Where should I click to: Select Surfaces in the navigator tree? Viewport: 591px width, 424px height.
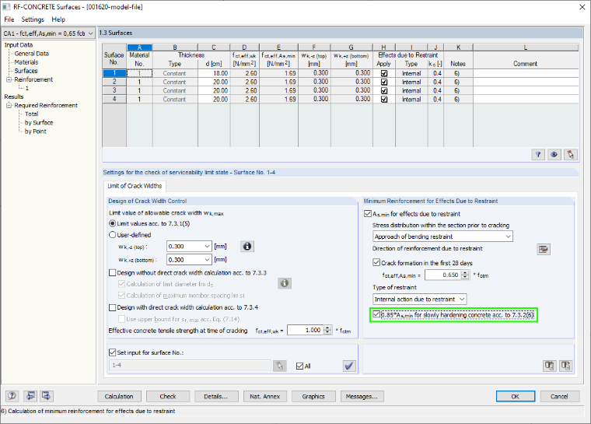coord(26,71)
